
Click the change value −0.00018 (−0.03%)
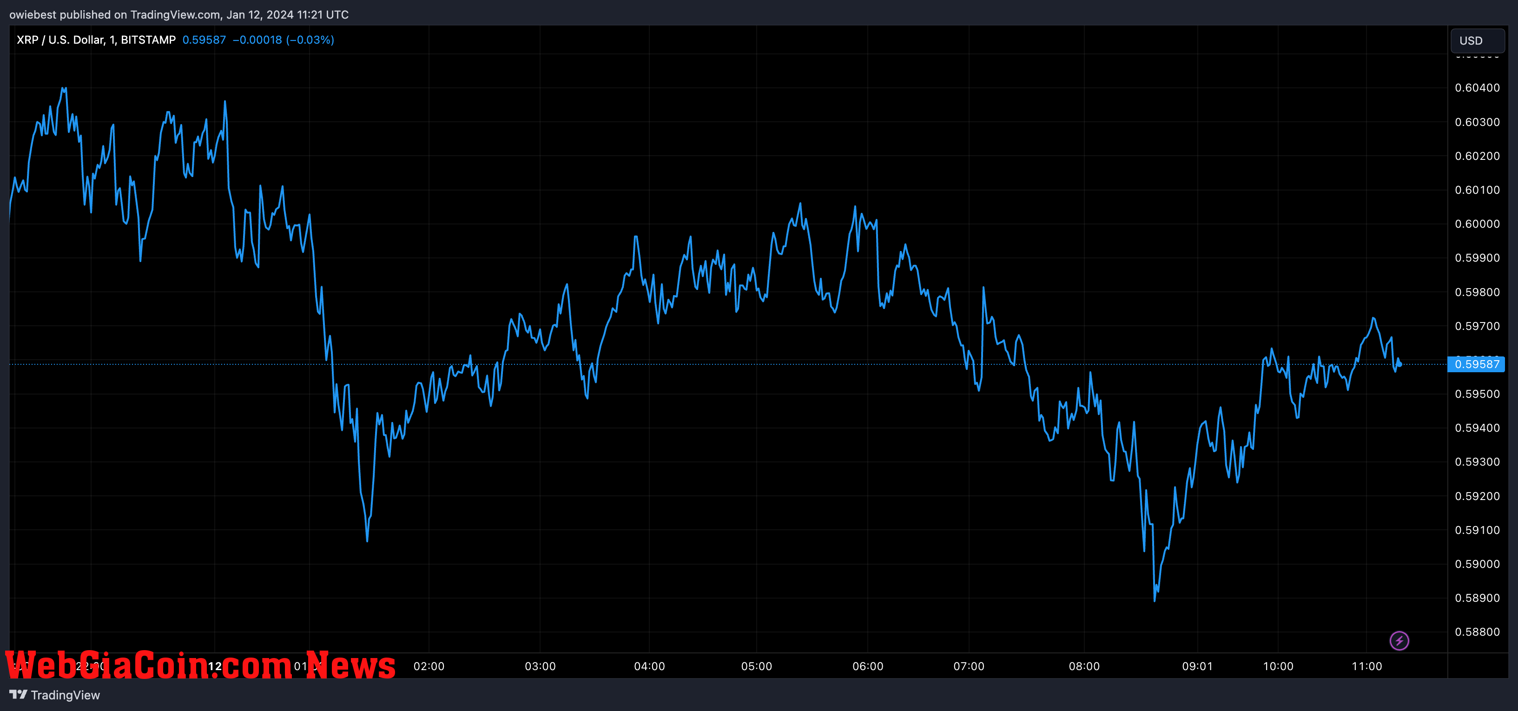click(x=284, y=40)
